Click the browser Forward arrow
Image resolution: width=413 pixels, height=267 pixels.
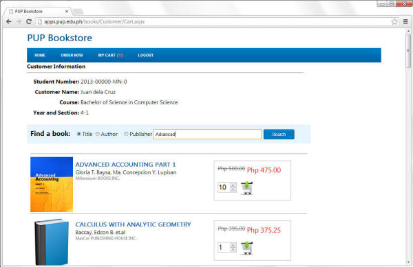click(x=19, y=21)
